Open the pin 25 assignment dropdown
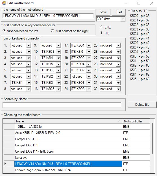Screen dimensions: 157x176 point(118,45)
